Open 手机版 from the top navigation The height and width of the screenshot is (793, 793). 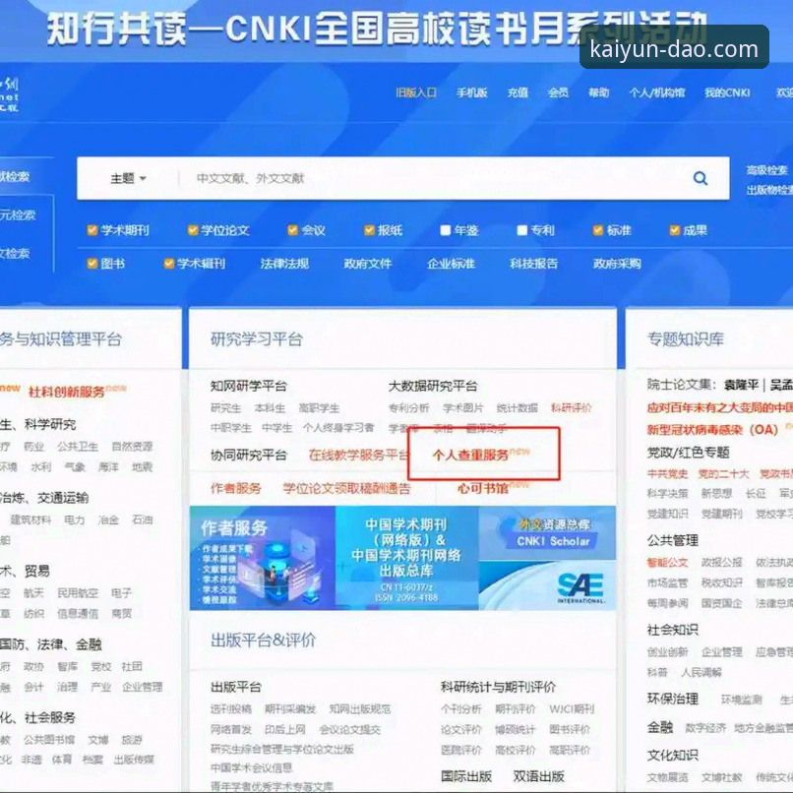click(x=472, y=92)
